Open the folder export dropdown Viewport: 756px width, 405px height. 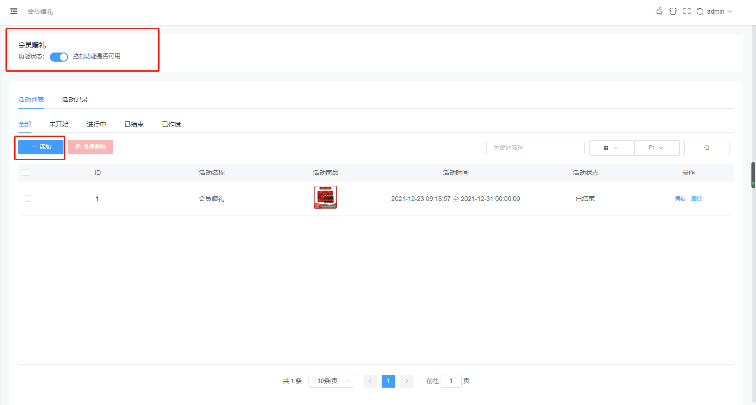[656, 148]
